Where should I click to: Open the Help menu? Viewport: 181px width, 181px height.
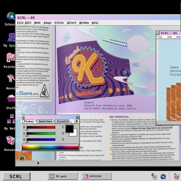pos(95,23)
